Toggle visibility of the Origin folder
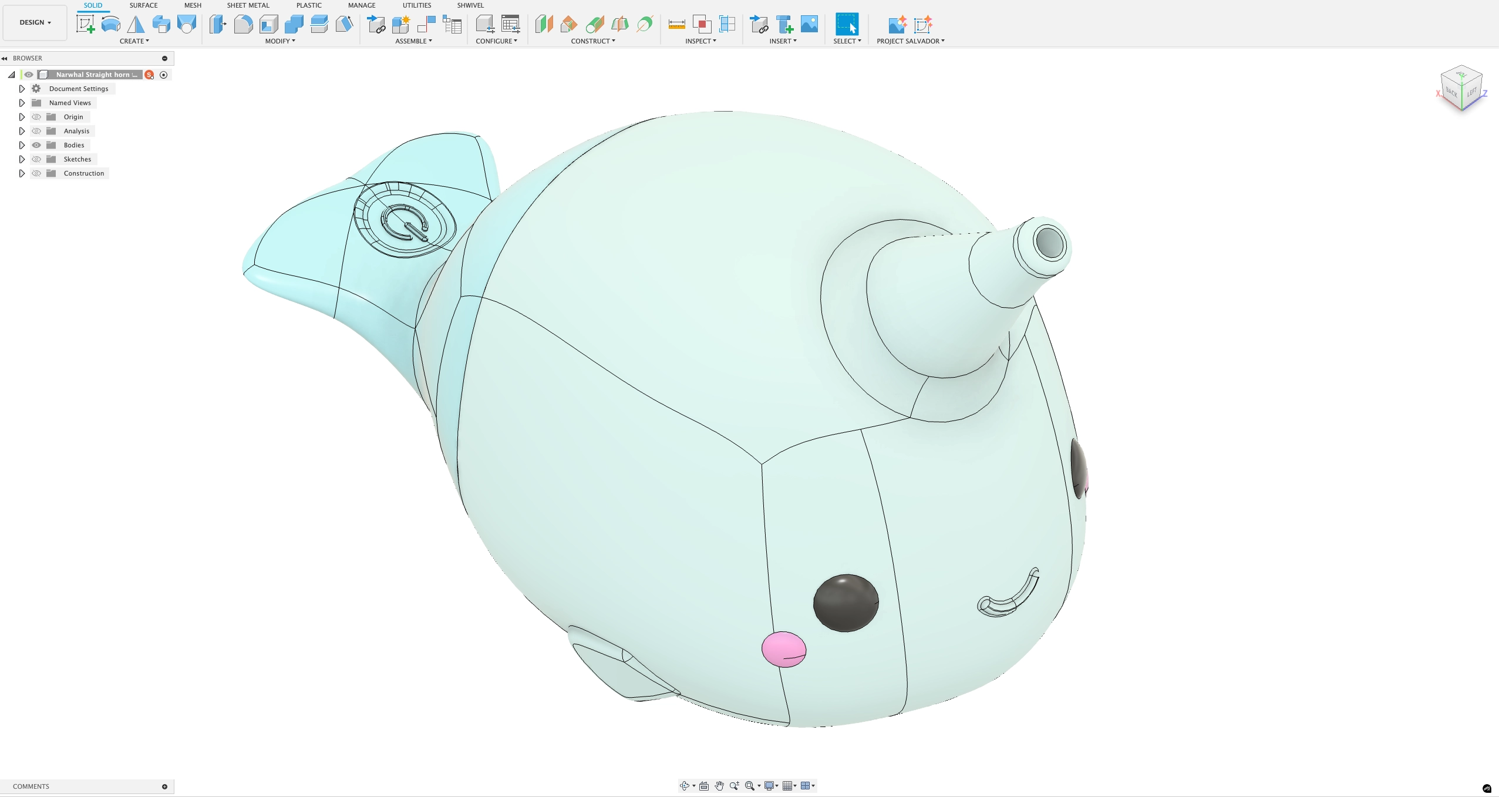This screenshot has width=1499, height=797. click(36, 117)
